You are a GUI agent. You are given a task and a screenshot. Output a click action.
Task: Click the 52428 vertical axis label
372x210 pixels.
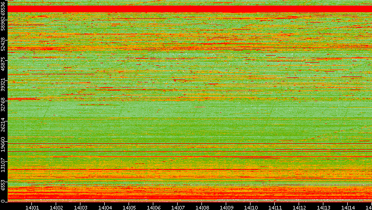(3, 43)
